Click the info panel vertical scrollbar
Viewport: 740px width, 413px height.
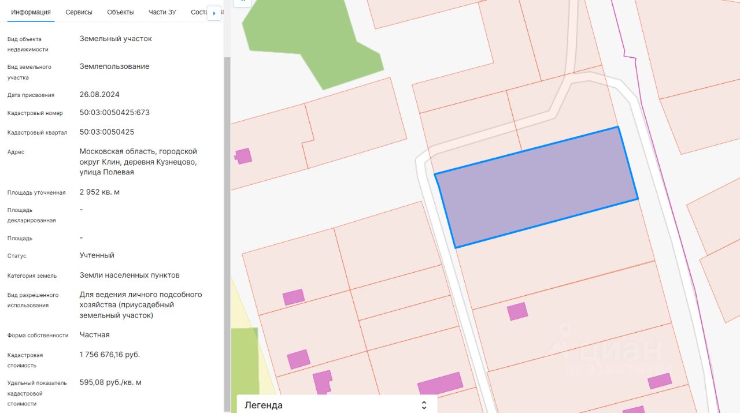click(227, 231)
